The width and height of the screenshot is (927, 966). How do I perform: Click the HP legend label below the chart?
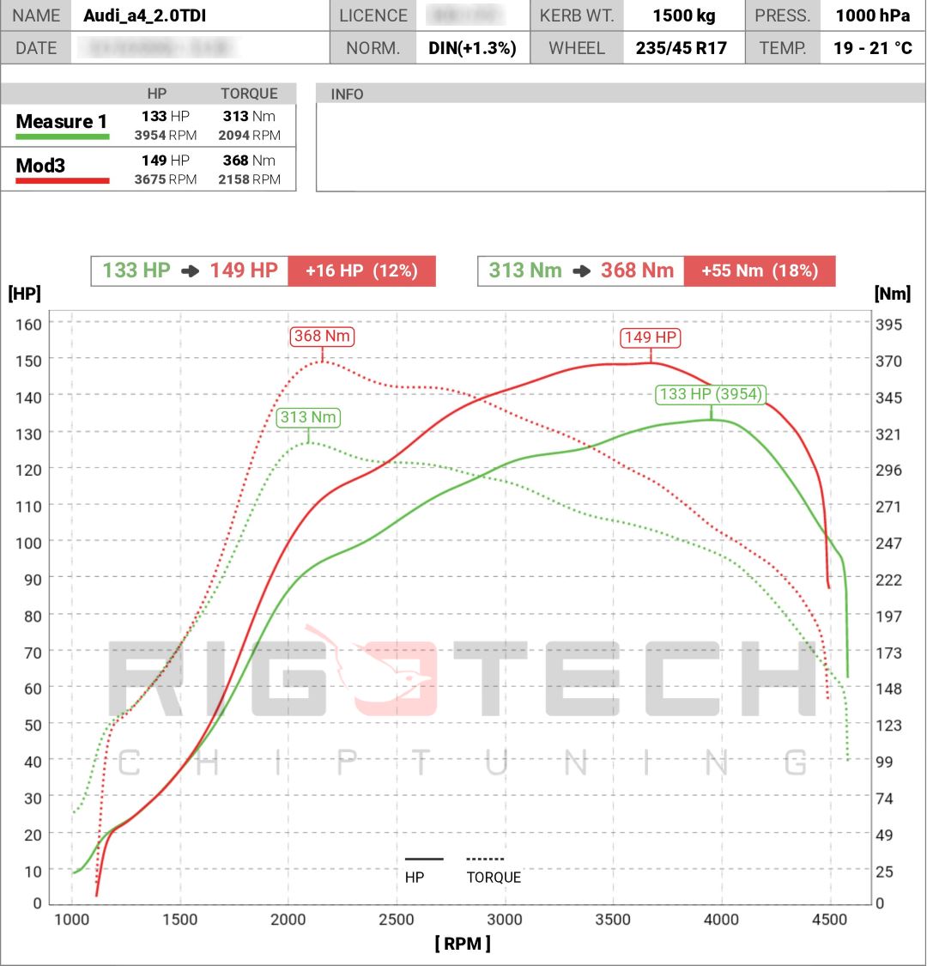[x=415, y=878]
